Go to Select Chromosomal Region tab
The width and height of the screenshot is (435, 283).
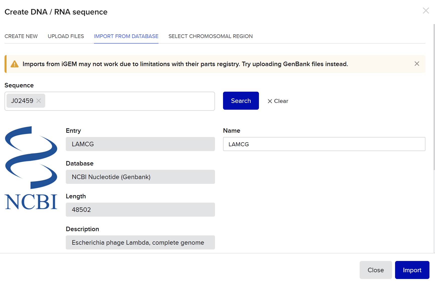210,36
